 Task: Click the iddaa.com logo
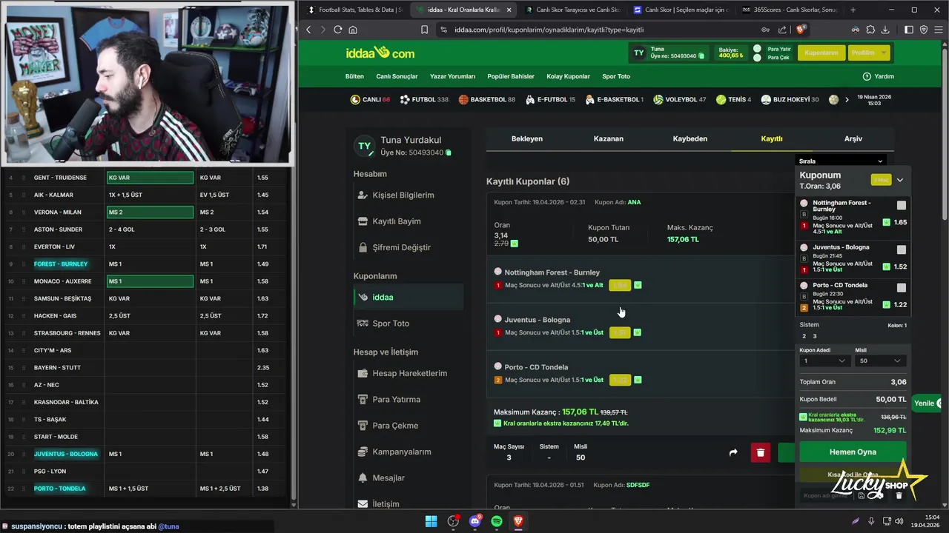point(380,53)
